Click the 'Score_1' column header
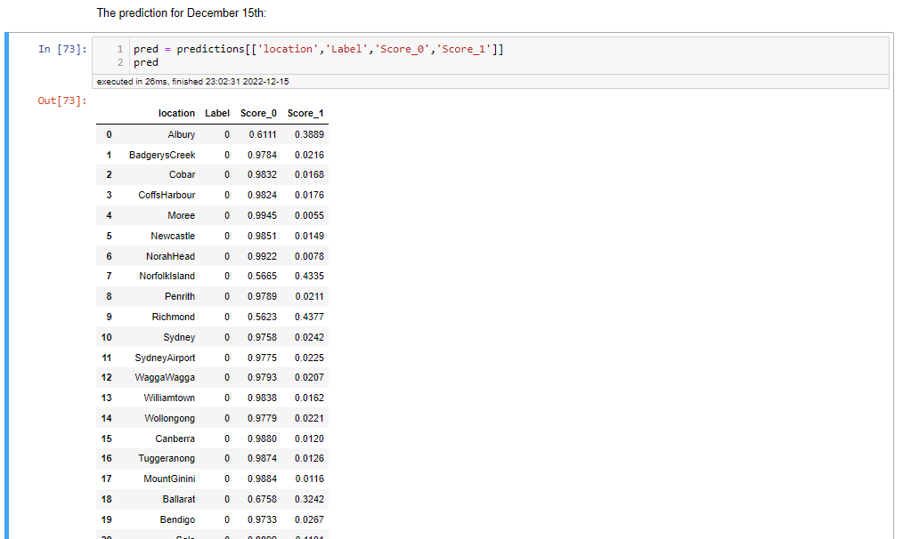 305,113
